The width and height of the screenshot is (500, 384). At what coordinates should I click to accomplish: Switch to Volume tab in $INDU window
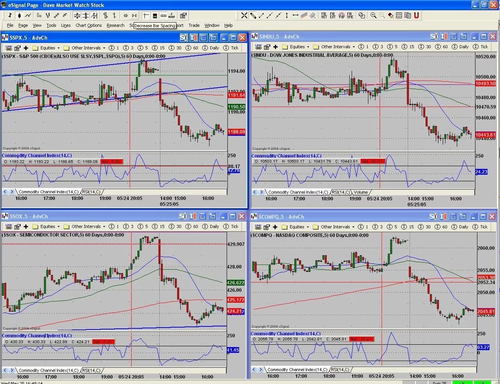click(x=361, y=192)
